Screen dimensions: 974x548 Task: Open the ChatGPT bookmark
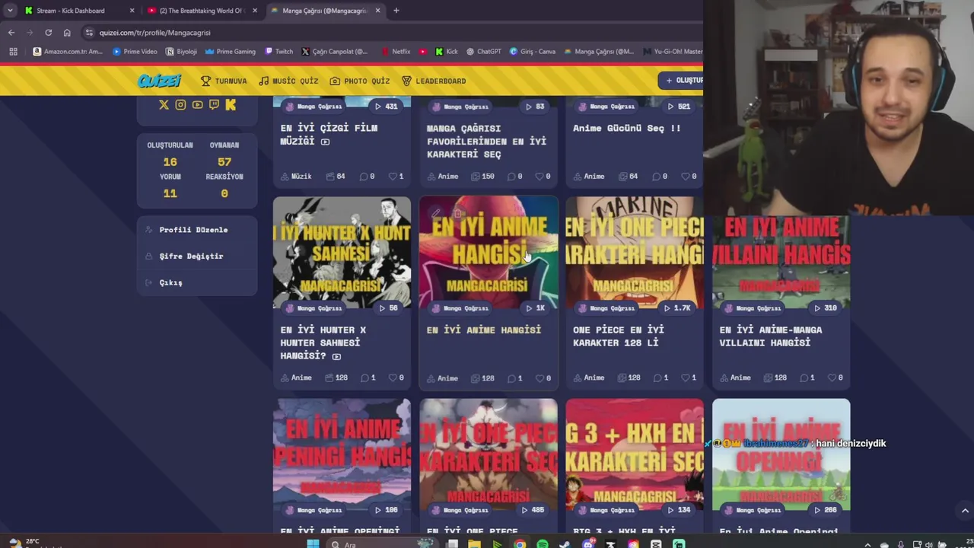click(483, 52)
